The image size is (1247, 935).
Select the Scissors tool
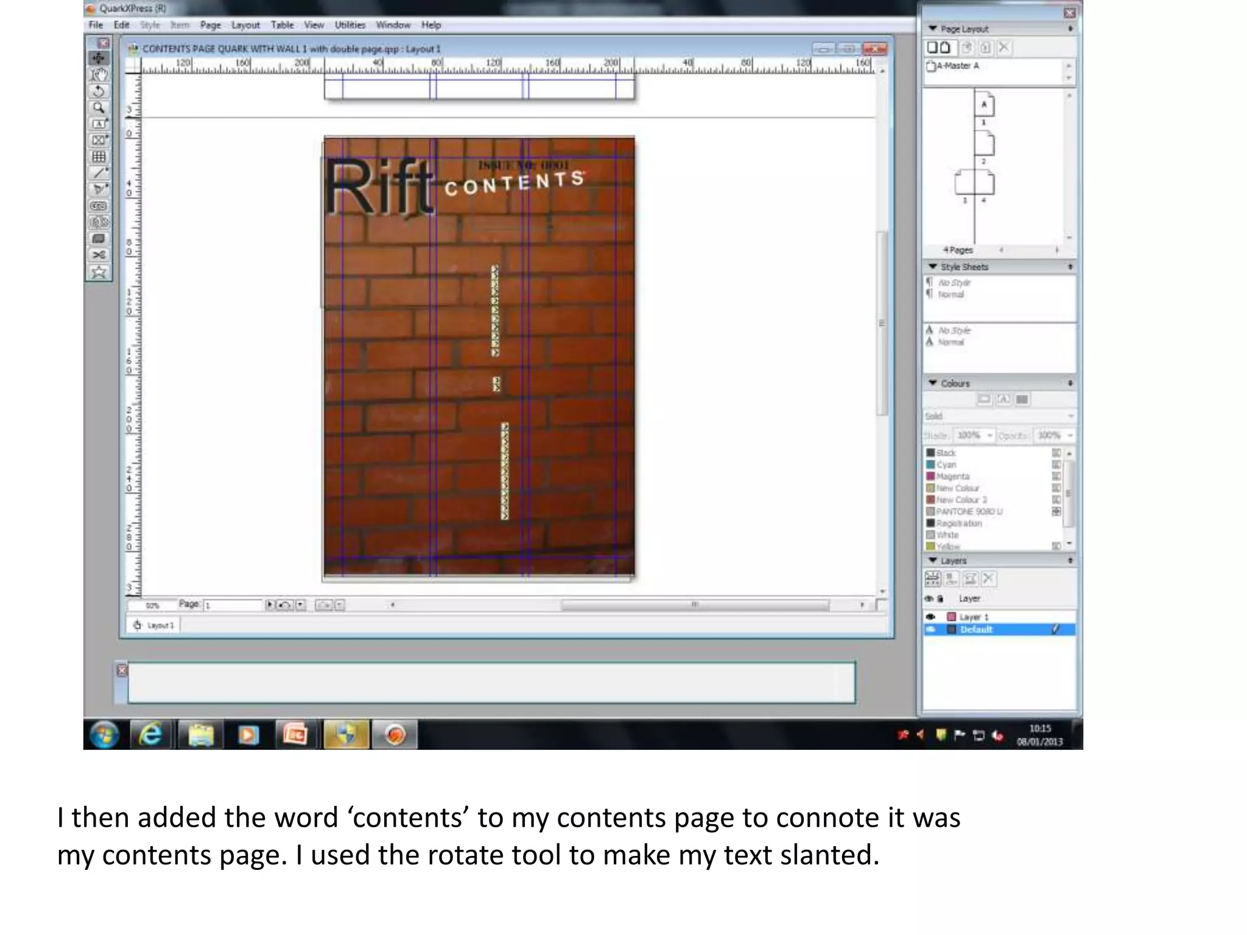click(99, 256)
